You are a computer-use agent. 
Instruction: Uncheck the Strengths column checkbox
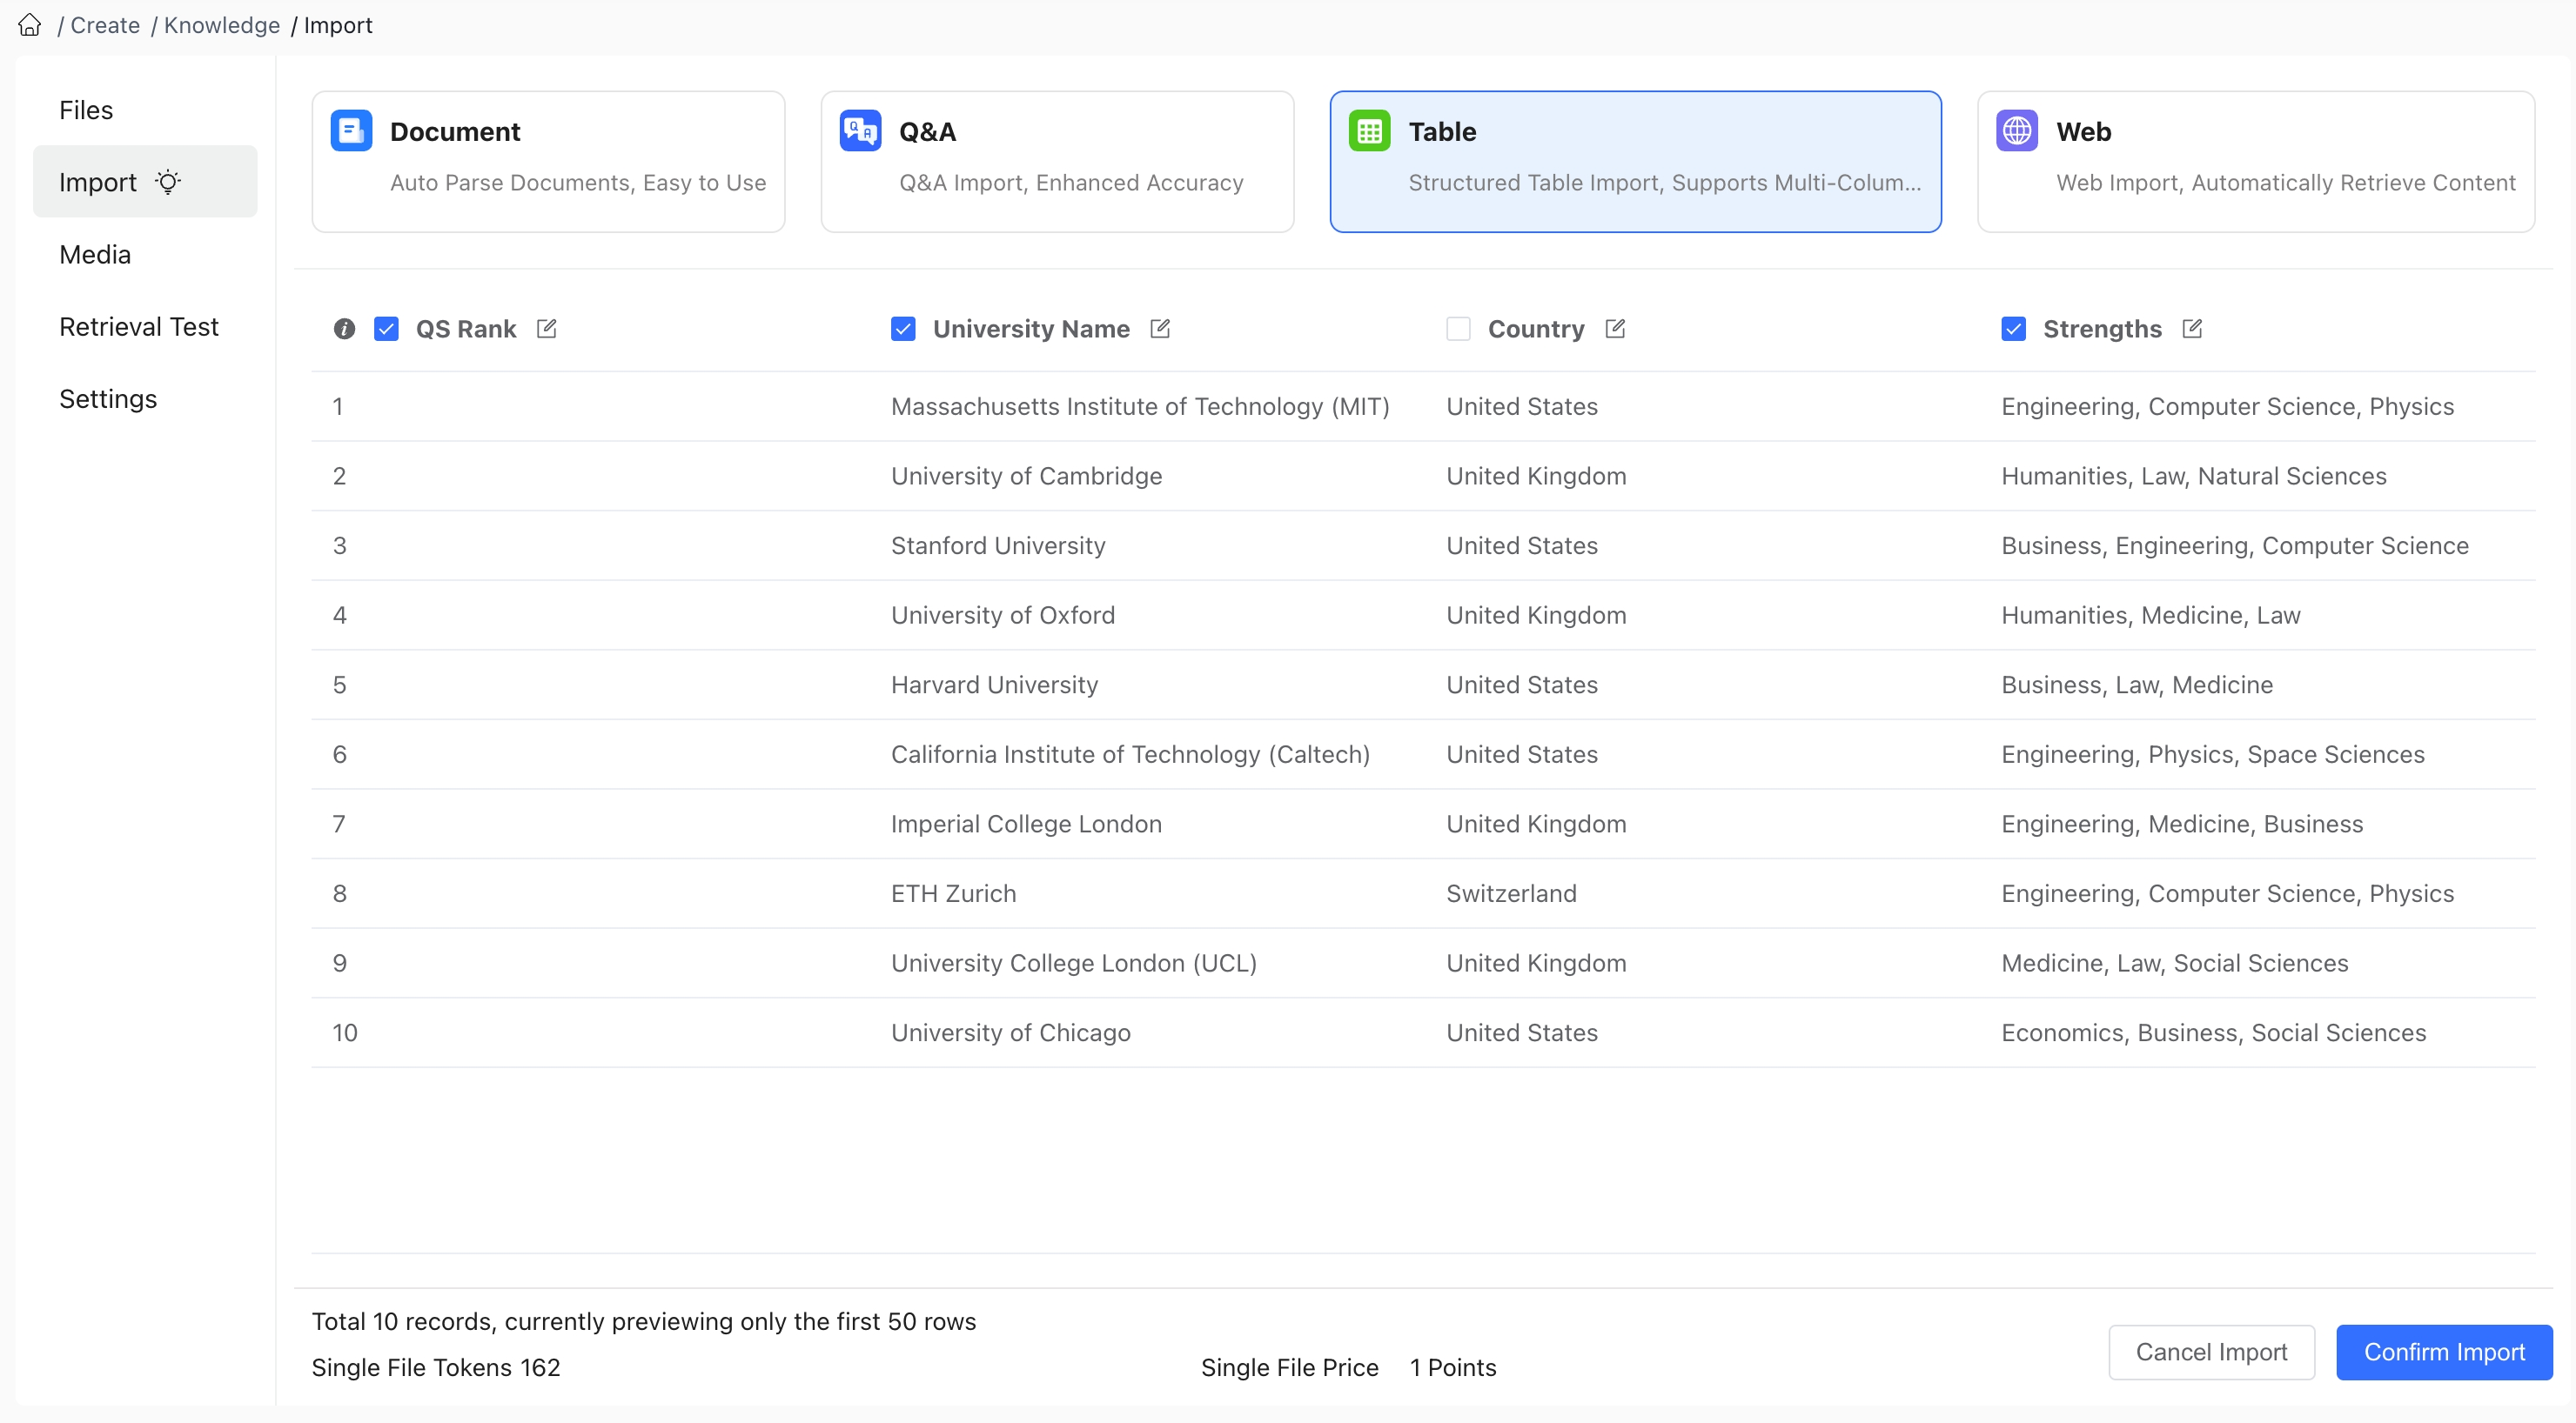[x=2013, y=329]
